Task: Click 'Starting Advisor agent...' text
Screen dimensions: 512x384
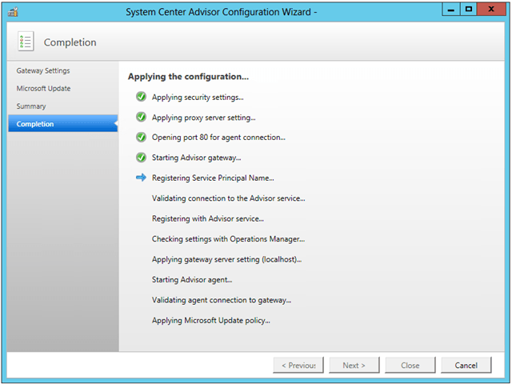Action: (192, 280)
